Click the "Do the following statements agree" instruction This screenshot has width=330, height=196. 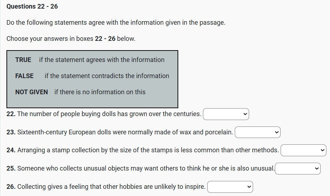pos(116,23)
